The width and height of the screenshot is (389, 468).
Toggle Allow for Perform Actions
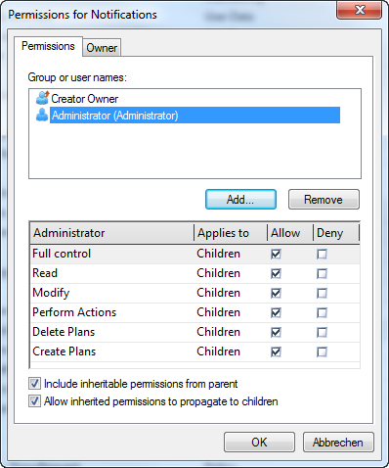point(276,312)
